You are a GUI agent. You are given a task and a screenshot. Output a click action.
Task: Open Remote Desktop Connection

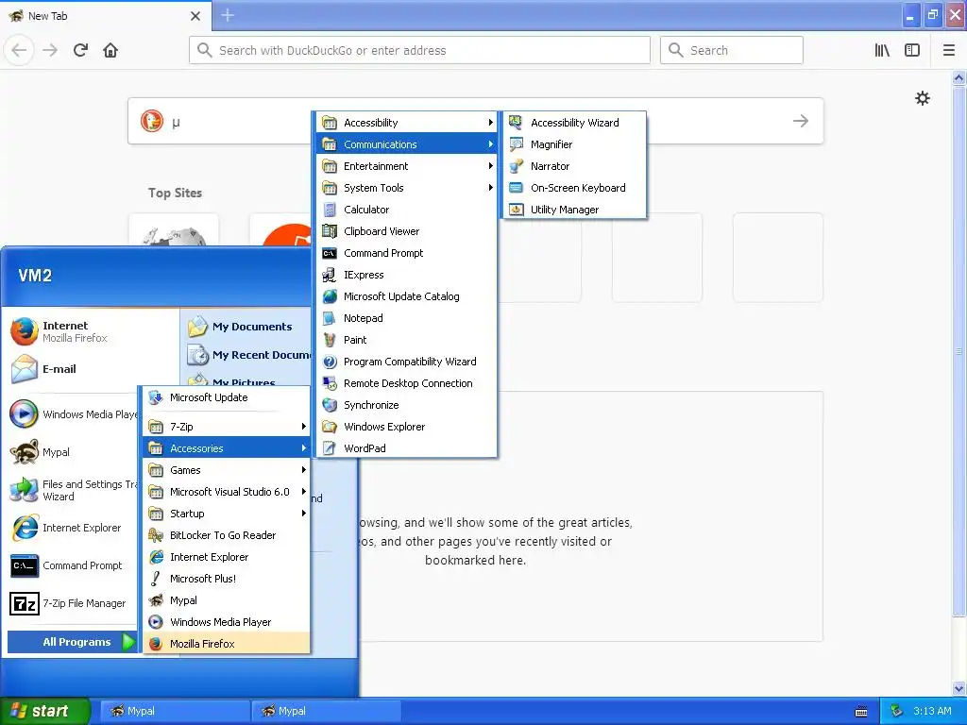point(406,383)
